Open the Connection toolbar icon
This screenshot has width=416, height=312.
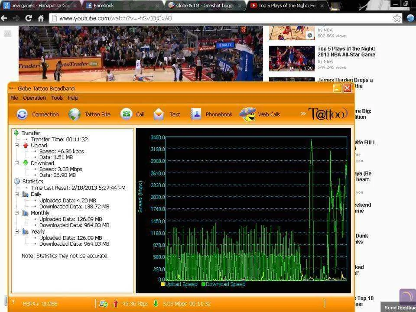coord(22,114)
